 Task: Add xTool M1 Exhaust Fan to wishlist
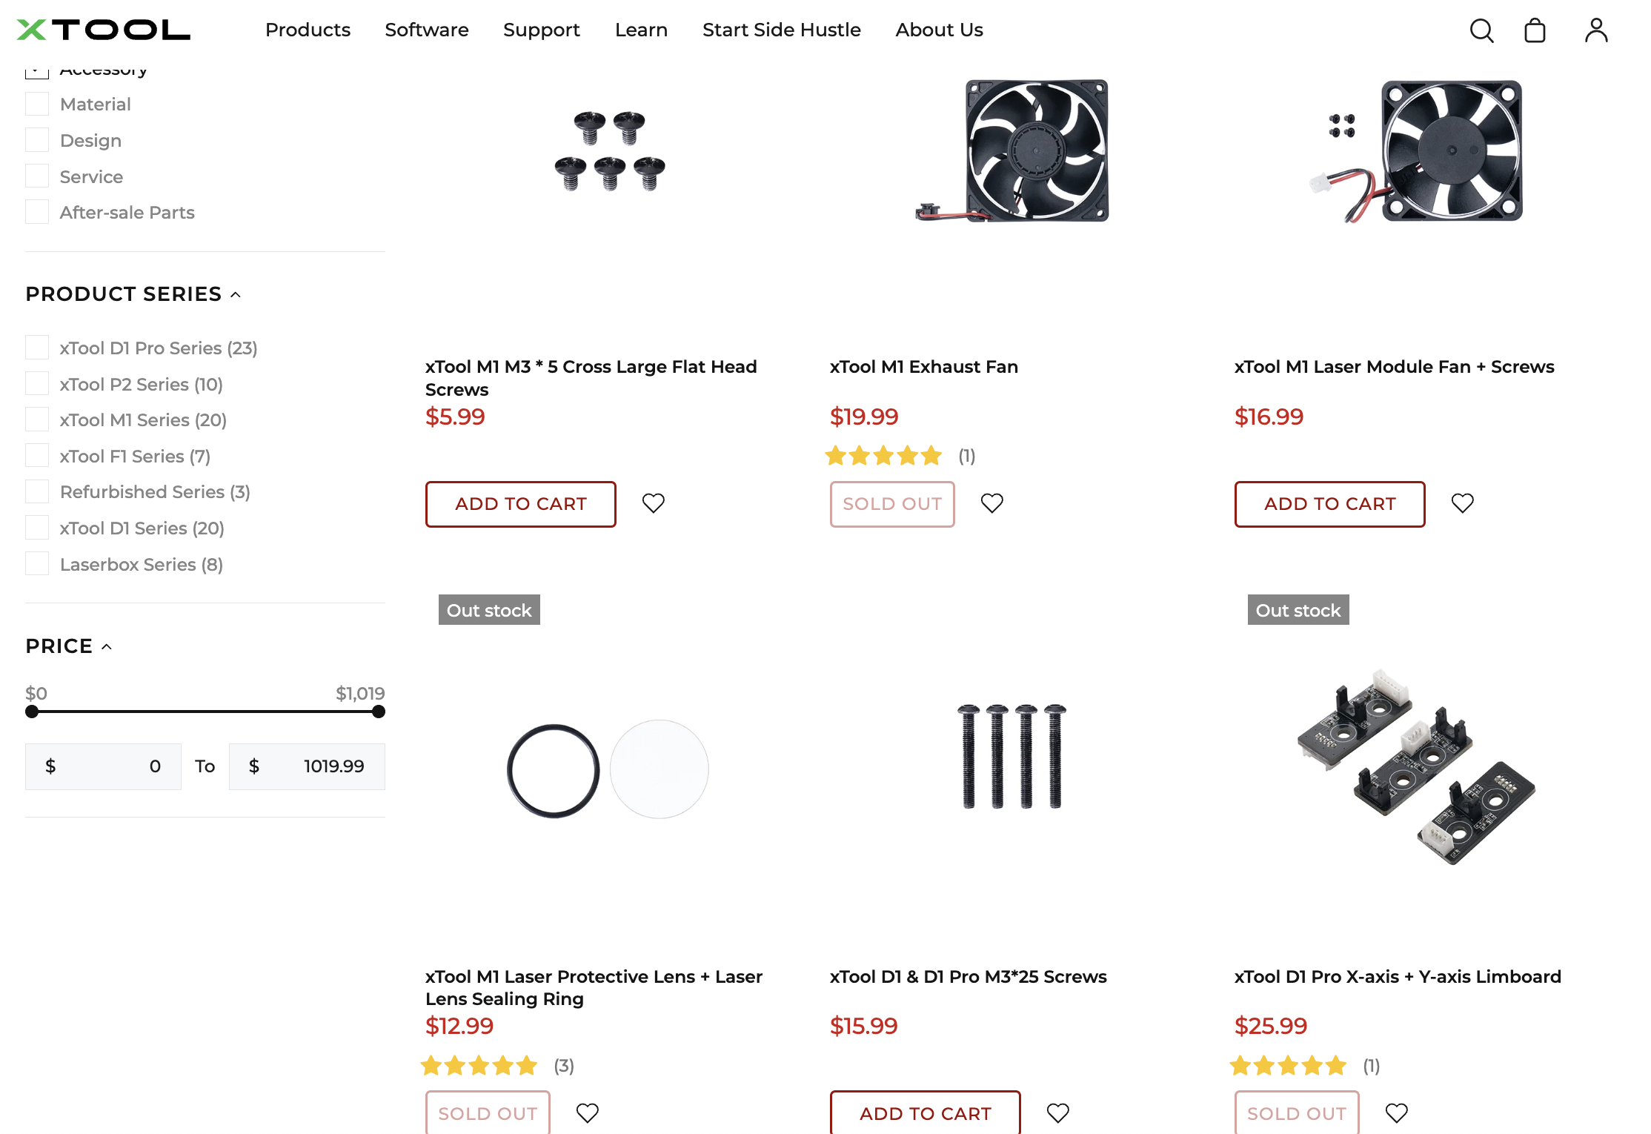click(x=992, y=503)
